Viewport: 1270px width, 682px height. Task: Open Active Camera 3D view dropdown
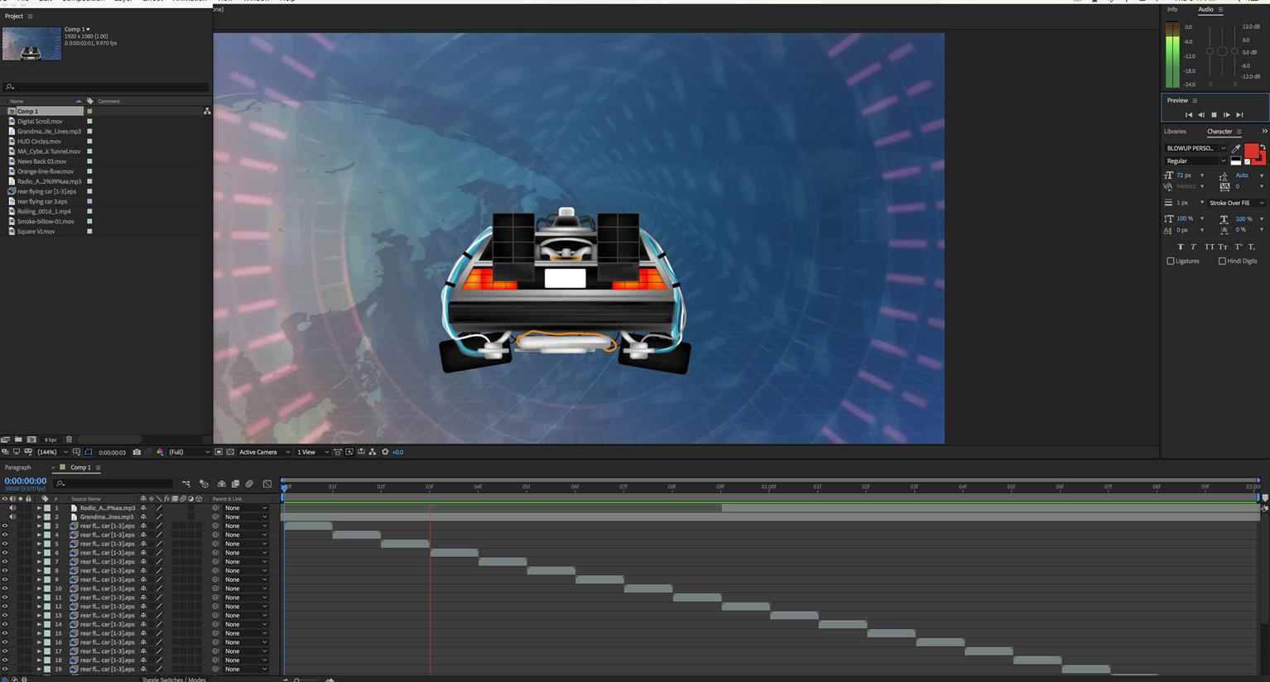click(264, 452)
